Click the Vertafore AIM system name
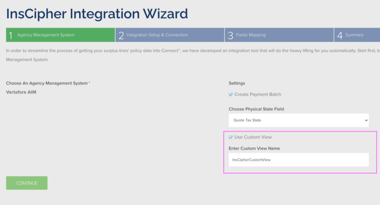Image resolution: width=380 pixels, height=205 pixels. coord(21,92)
